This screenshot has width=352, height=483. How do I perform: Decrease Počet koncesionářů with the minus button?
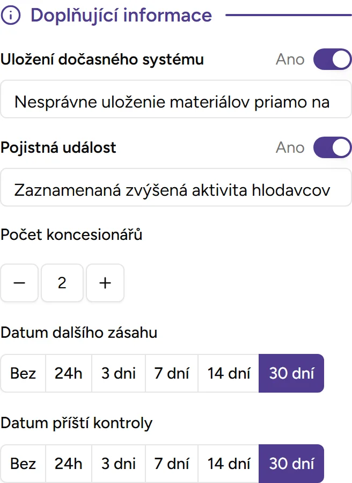(x=19, y=283)
